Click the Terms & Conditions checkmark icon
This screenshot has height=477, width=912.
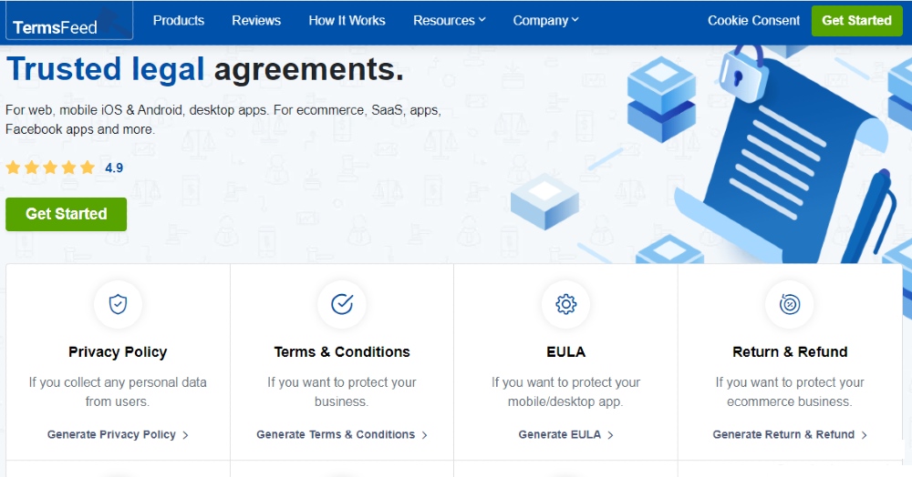pyautogui.click(x=342, y=304)
